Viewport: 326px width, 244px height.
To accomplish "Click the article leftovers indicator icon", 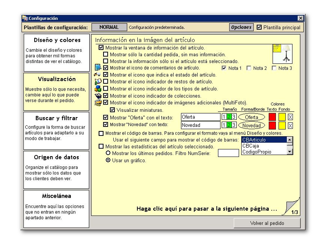I will [98, 81].
